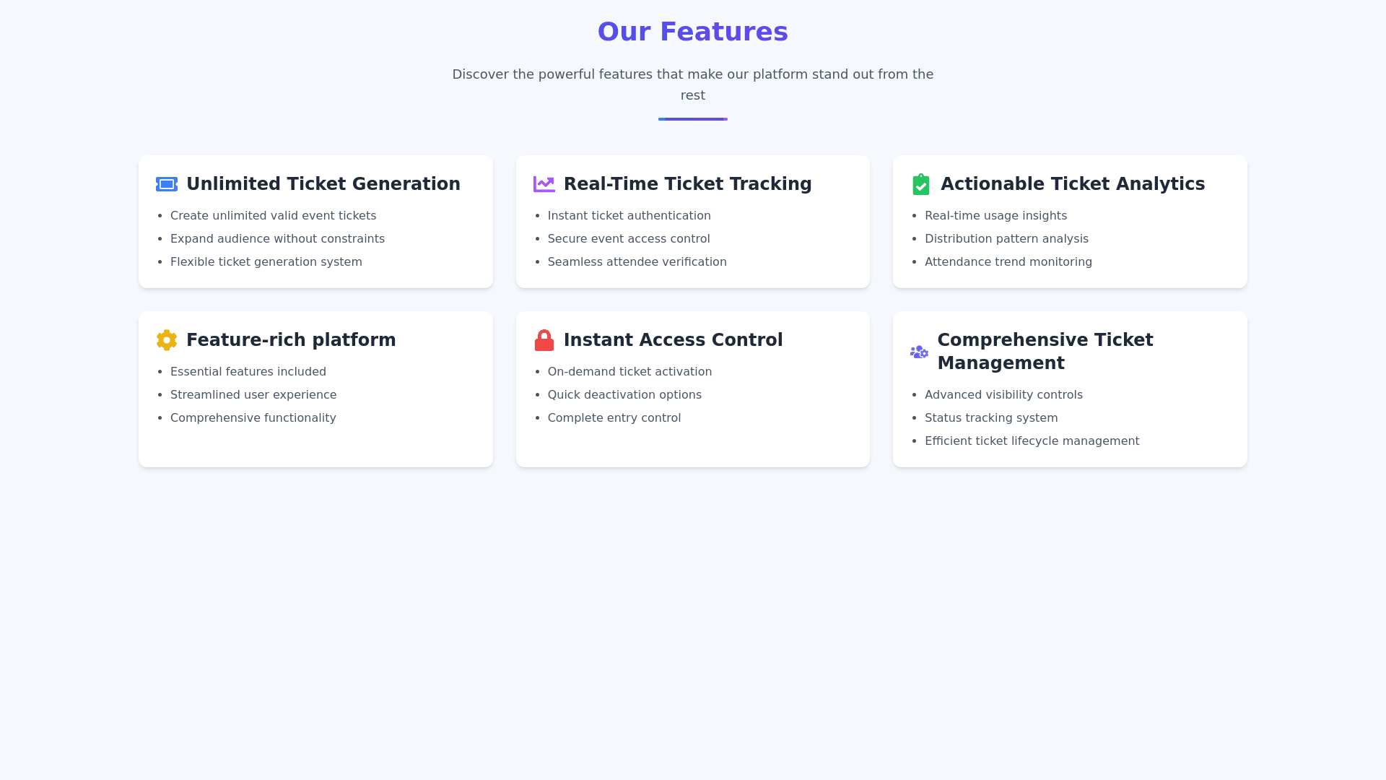Click 'Distribution pattern analysis' list item
The width and height of the screenshot is (1386, 780).
point(1006,239)
